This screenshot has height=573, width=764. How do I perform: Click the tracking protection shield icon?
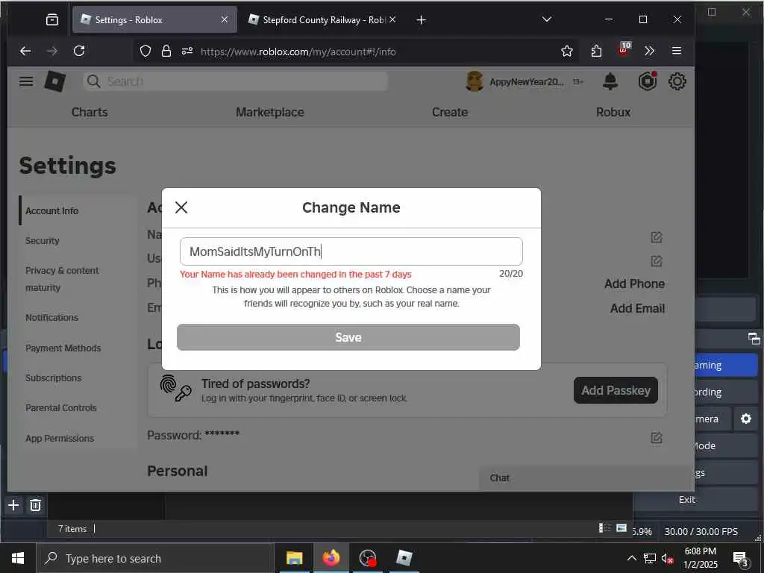(145, 51)
